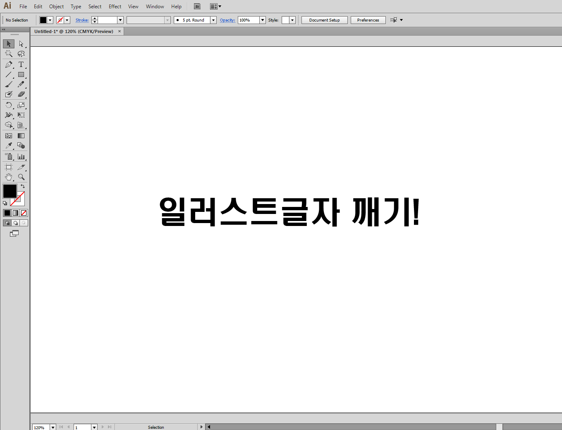Pick the Free Transform tool
This screenshot has height=430, width=562.
click(21, 115)
